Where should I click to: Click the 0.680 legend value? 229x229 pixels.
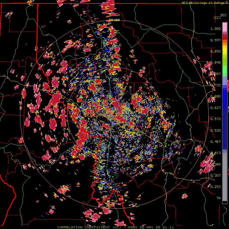(216, 96)
